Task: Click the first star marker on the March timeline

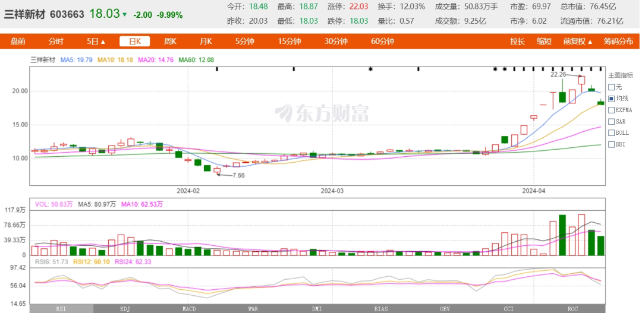Action: pos(370,69)
